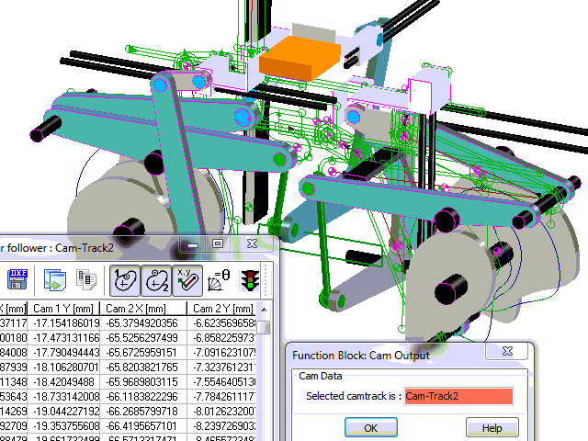Click the export data table icon
Image resolution: width=588 pixels, height=441 pixels.
pos(54,279)
